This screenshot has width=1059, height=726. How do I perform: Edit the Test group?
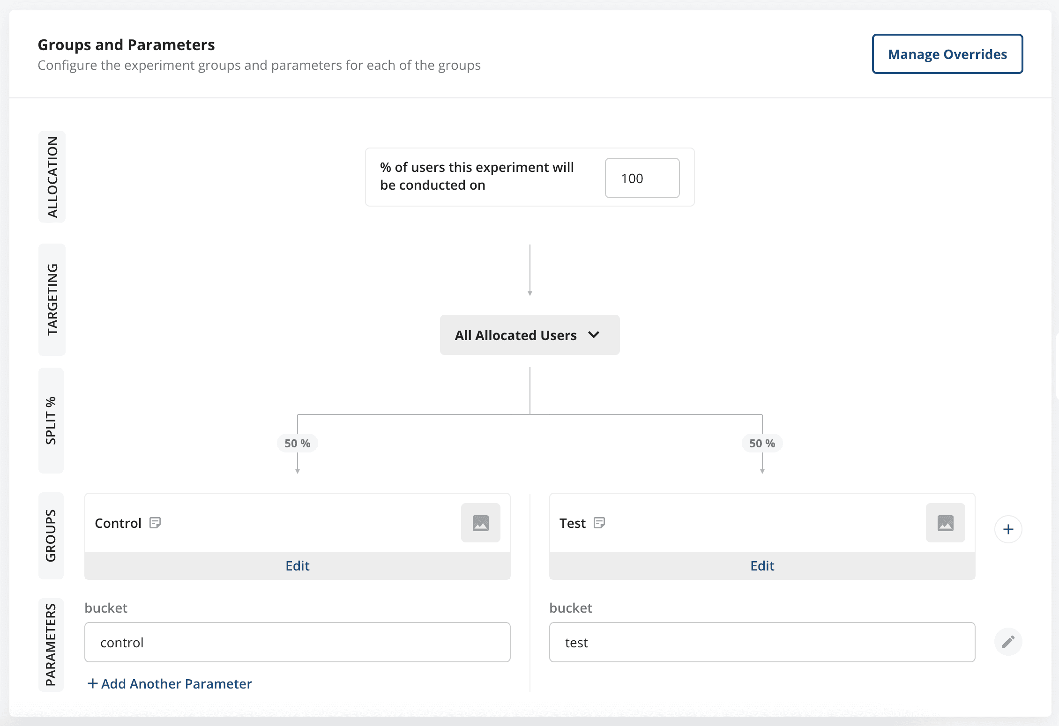(761, 565)
